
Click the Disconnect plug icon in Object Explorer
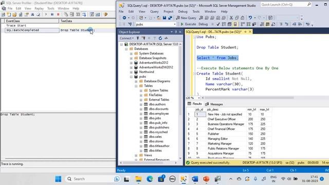pyautogui.click(x=143, y=38)
